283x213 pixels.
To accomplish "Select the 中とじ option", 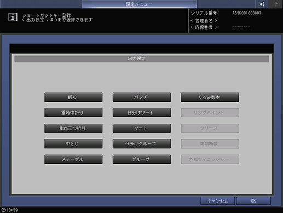I will (x=73, y=144).
